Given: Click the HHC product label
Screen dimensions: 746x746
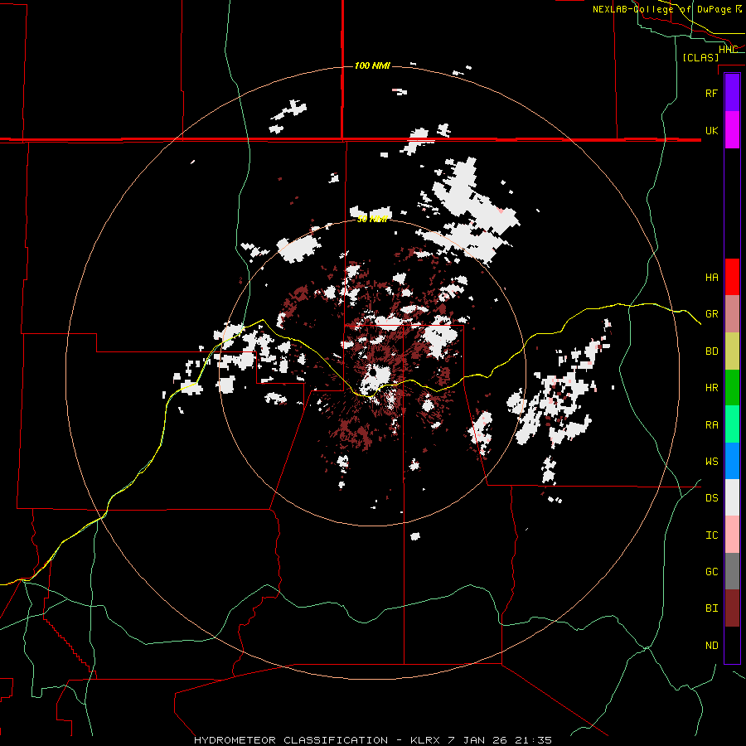Looking at the screenshot, I should click(728, 50).
